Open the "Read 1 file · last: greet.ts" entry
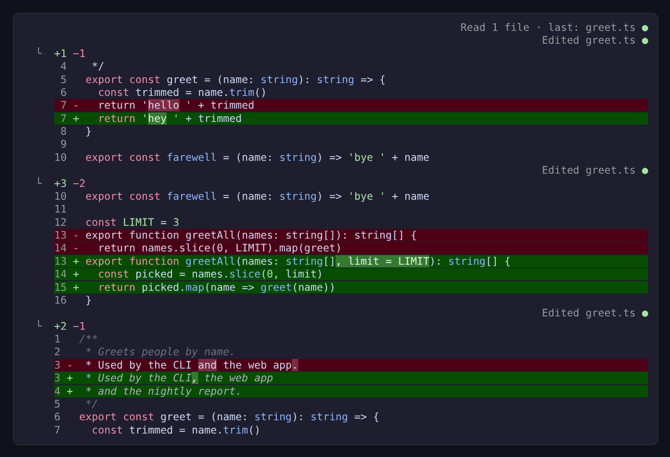The width and height of the screenshot is (670, 457). (x=548, y=28)
